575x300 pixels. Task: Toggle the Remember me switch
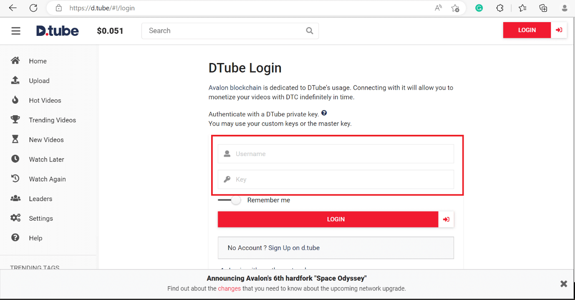coord(229,200)
